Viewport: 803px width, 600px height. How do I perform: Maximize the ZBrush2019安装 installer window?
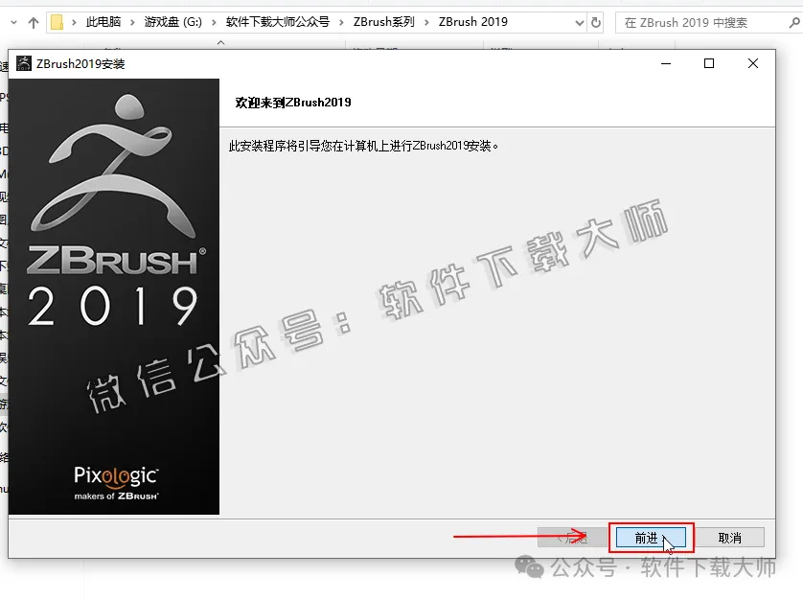[x=709, y=64]
